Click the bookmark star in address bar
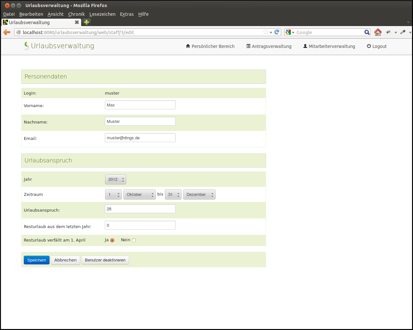Viewport: 413px width, 330px height. (266, 32)
